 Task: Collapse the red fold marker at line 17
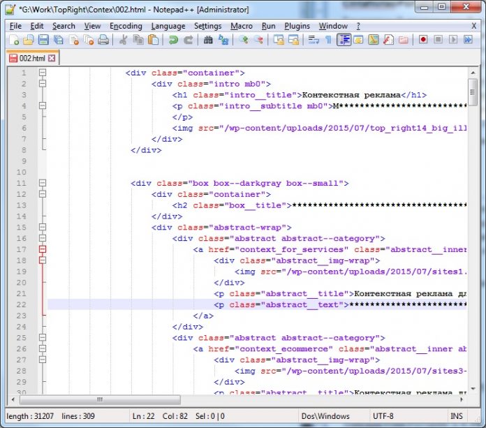[43, 249]
